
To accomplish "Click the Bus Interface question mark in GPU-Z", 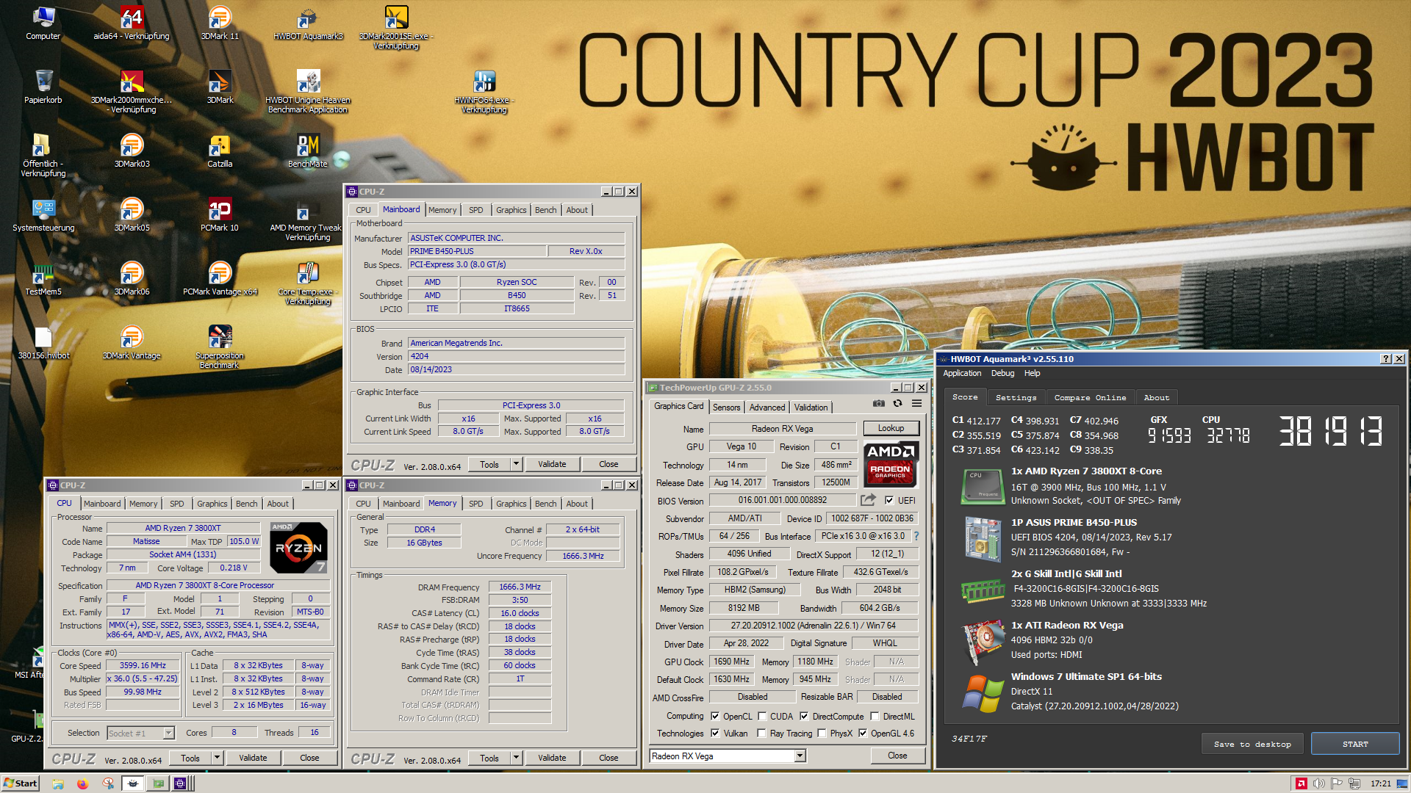I will coord(916,536).
